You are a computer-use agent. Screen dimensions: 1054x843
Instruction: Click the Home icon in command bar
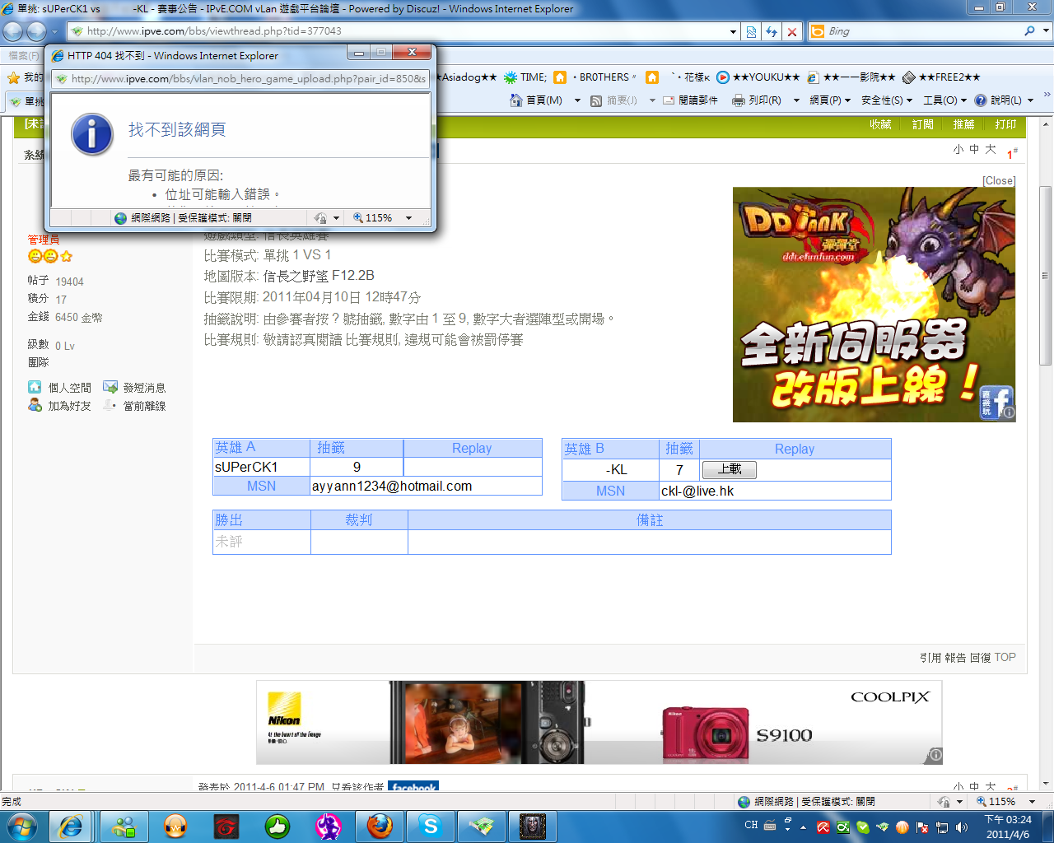pyautogui.click(x=516, y=100)
